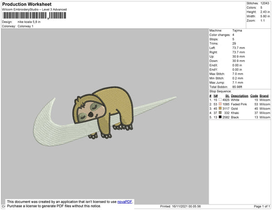Click the Total Bobbin value '85.98ft'
Image resolution: width=272 pixels, height=210 pixels.
pyautogui.click(x=237, y=87)
